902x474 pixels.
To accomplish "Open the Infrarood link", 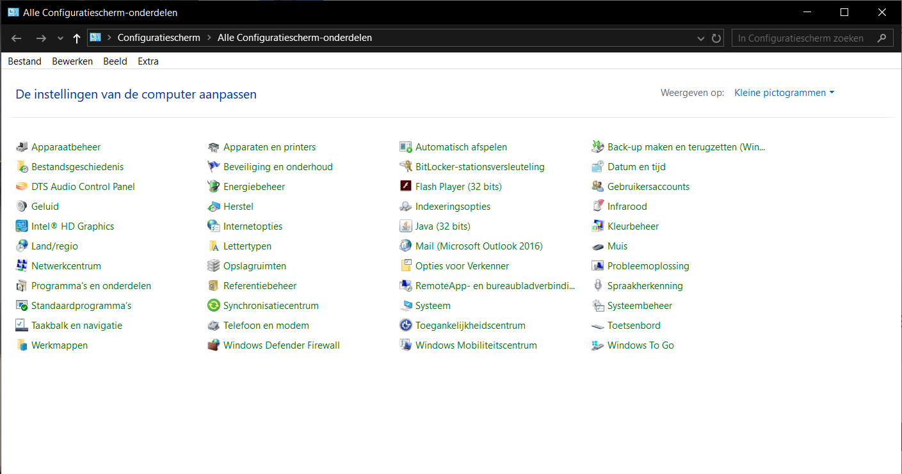I will point(627,207).
